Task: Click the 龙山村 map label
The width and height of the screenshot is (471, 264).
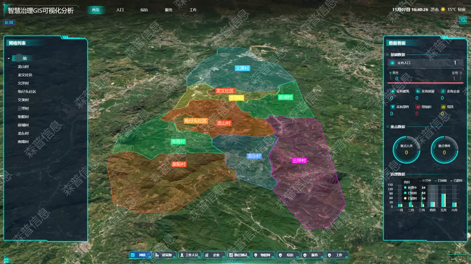Action: click(x=224, y=123)
